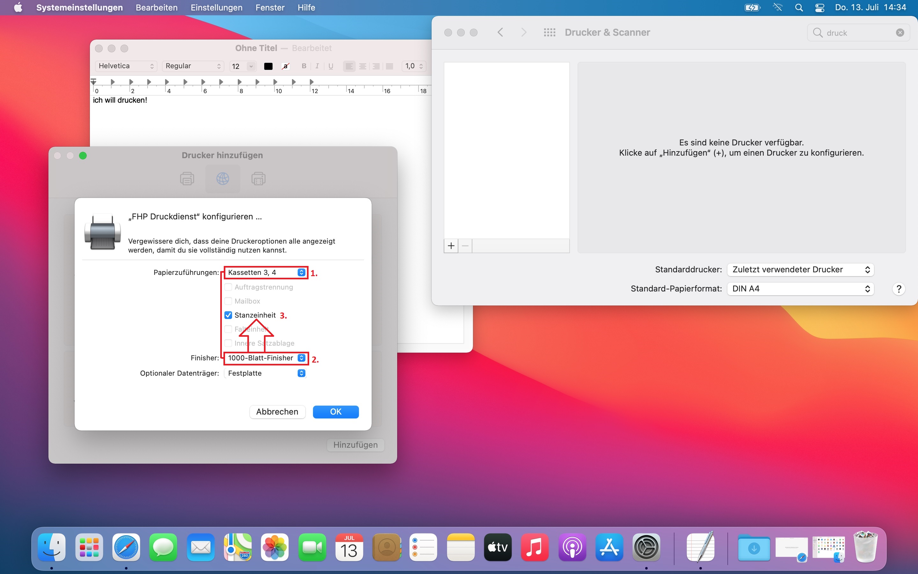918x574 pixels.
Task: Open help with the question mark button
Action: click(899, 289)
